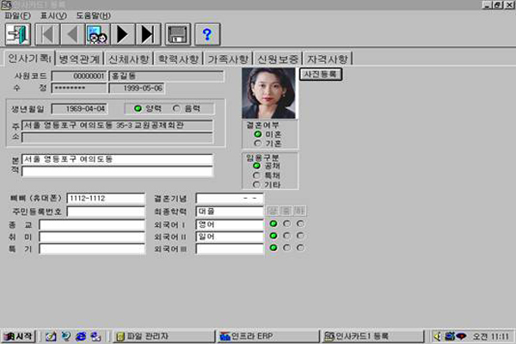
Task: Click the search record icon
Action: pos(96,34)
